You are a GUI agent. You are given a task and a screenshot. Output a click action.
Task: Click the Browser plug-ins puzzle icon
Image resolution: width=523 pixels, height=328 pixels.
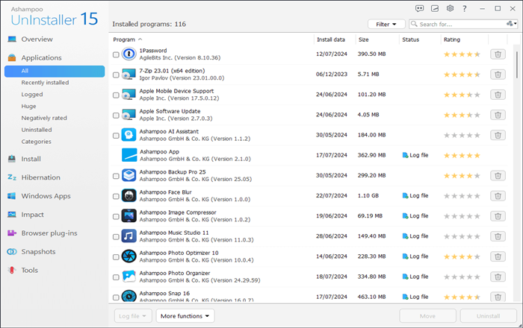[x=12, y=233]
